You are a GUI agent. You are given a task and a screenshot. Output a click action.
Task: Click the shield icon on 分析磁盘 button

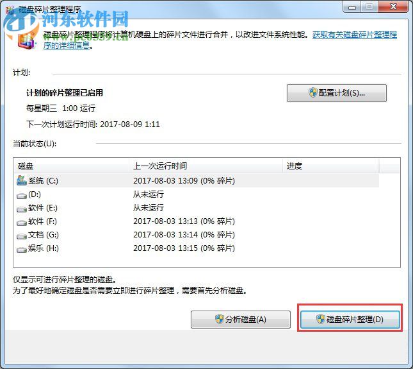click(220, 319)
